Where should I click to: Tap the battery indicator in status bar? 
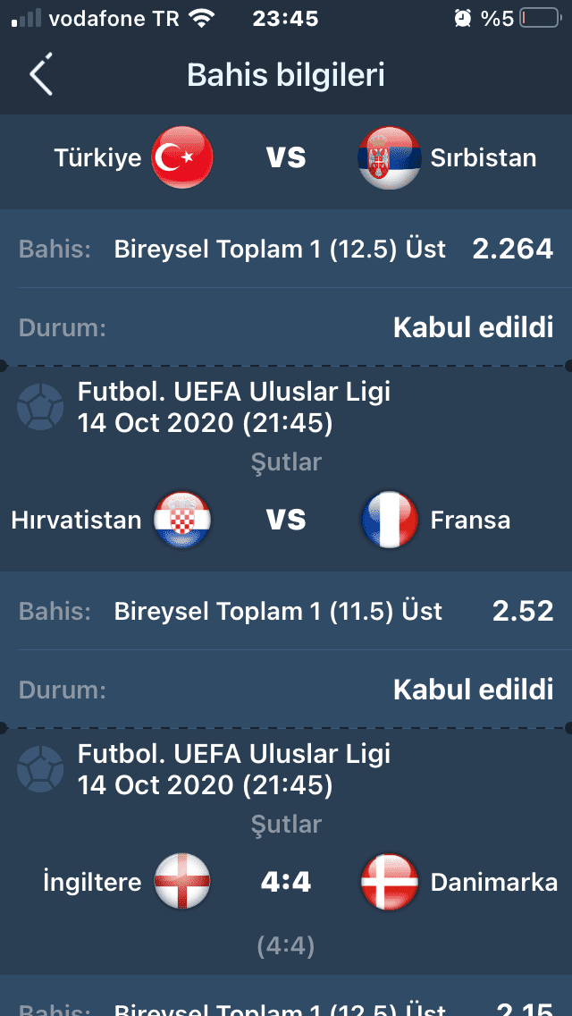coord(540,18)
